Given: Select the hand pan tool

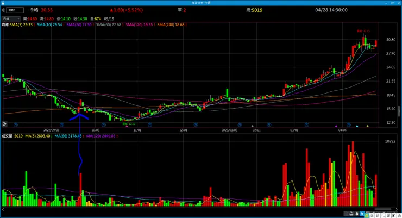Looking at the screenshot, I should click(x=357, y=214).
